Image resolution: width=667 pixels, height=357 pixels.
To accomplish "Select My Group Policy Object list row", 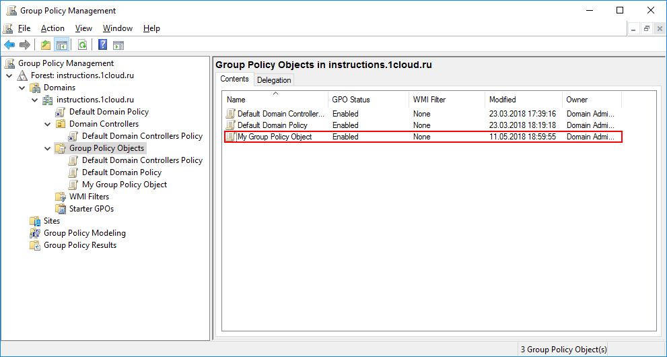I will (x=275, y=137).
